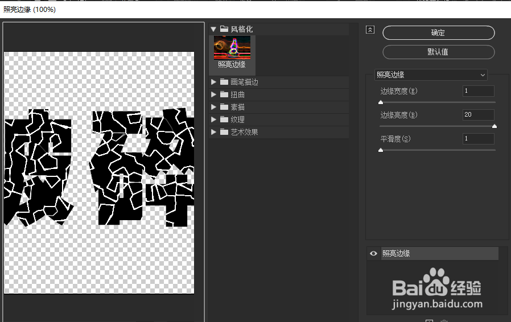Click the 边缘亮度 slider handle
511x322 pixels.
point(494,126)
